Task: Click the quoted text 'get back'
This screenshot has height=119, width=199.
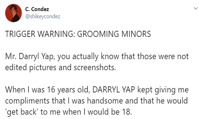Action: [20, 111]
